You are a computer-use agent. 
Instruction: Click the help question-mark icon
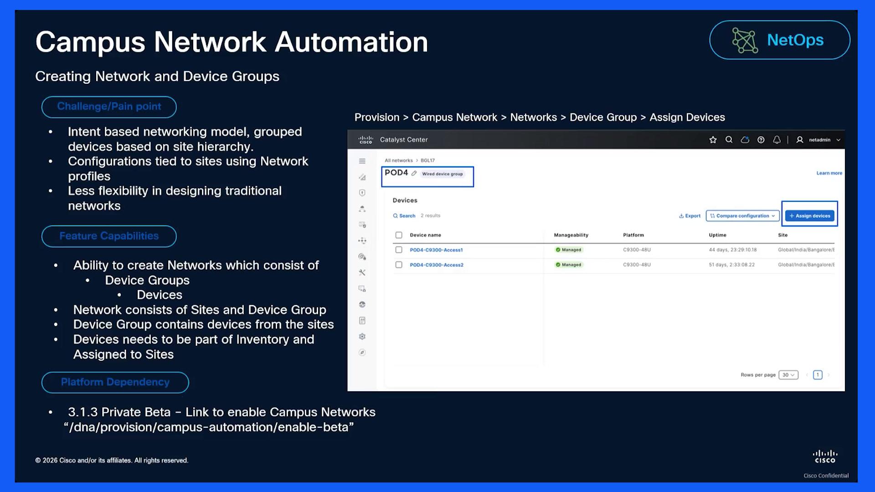[761, 140]
